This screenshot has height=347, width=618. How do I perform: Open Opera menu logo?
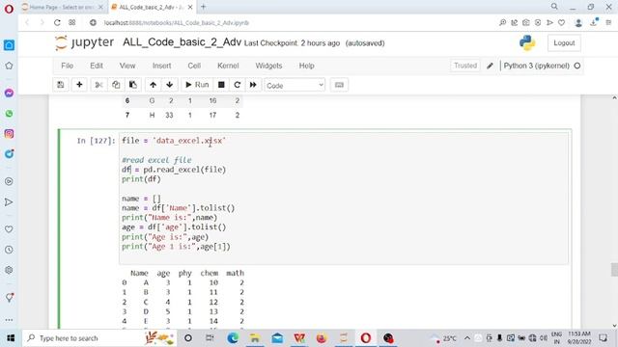(9, 9)
